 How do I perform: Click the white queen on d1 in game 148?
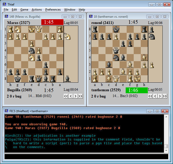tap(39, 30)
